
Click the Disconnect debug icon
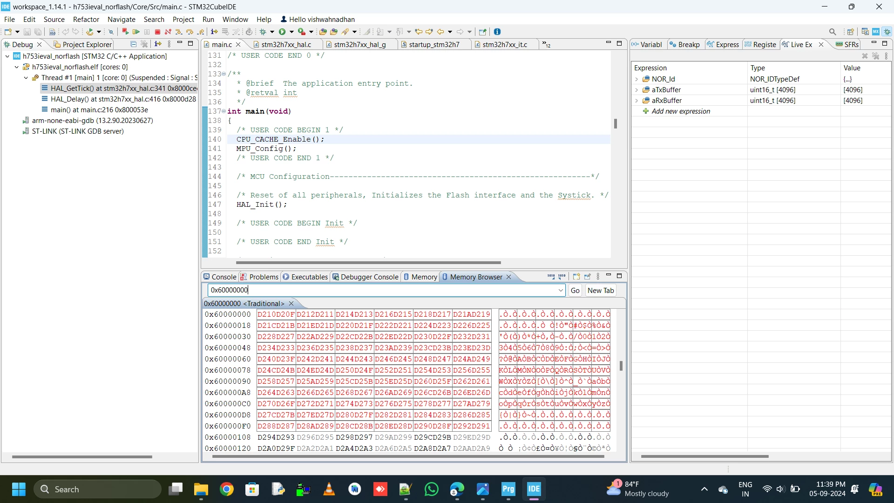tap(168, 32)
